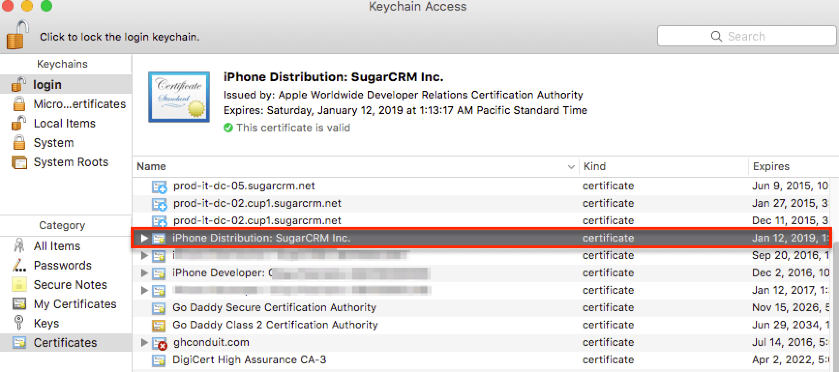Click the Apr 2, 2022 expiry cell

coord(791,359)
